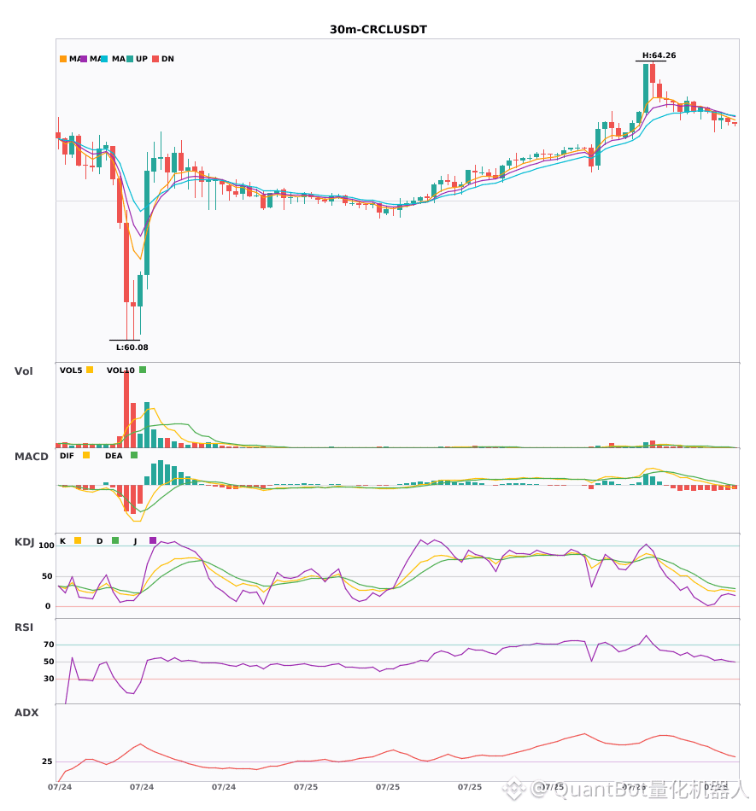Click the 50 level on RSI axis

coord(49,662)
